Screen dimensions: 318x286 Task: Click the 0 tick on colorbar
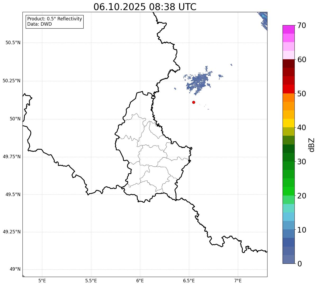299,264
